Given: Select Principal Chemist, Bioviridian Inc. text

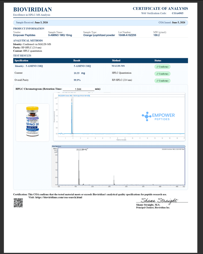Looking at the screenshot, I should pyautogui.click(x=153, y=208).
